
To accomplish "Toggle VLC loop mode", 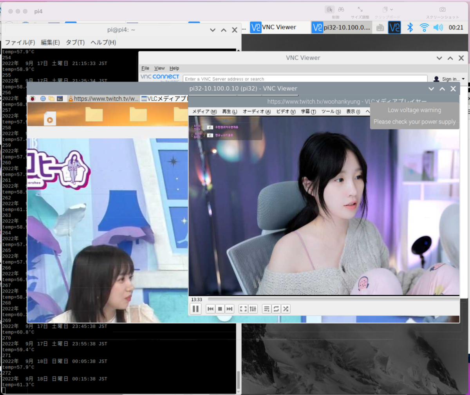I will 276,309.
